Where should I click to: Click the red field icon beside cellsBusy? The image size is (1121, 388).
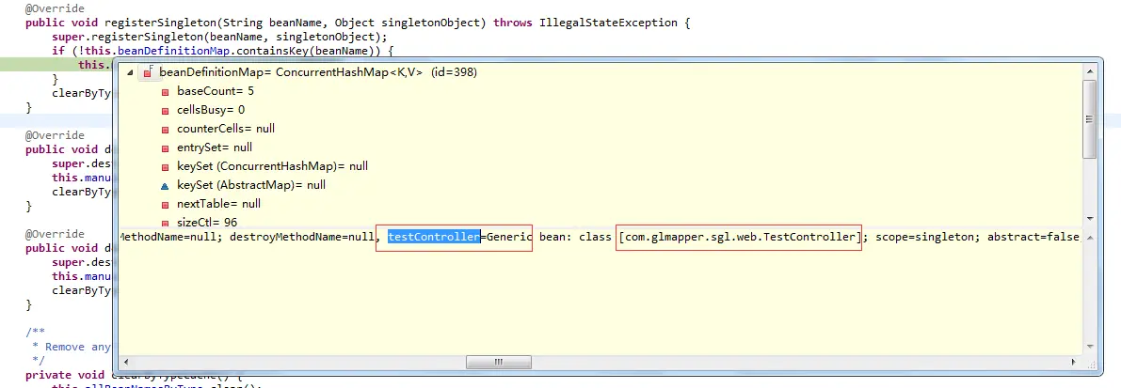coord(165,111)
